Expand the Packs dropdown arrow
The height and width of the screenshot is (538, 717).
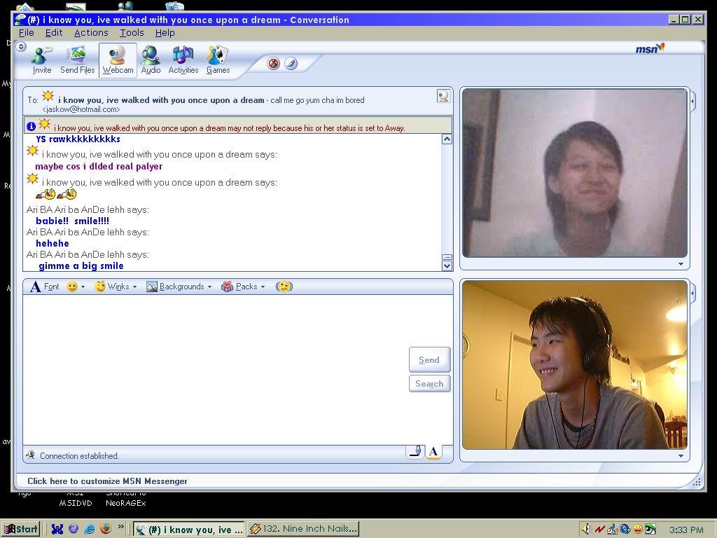pyautogui.click(x=263, y=287)
